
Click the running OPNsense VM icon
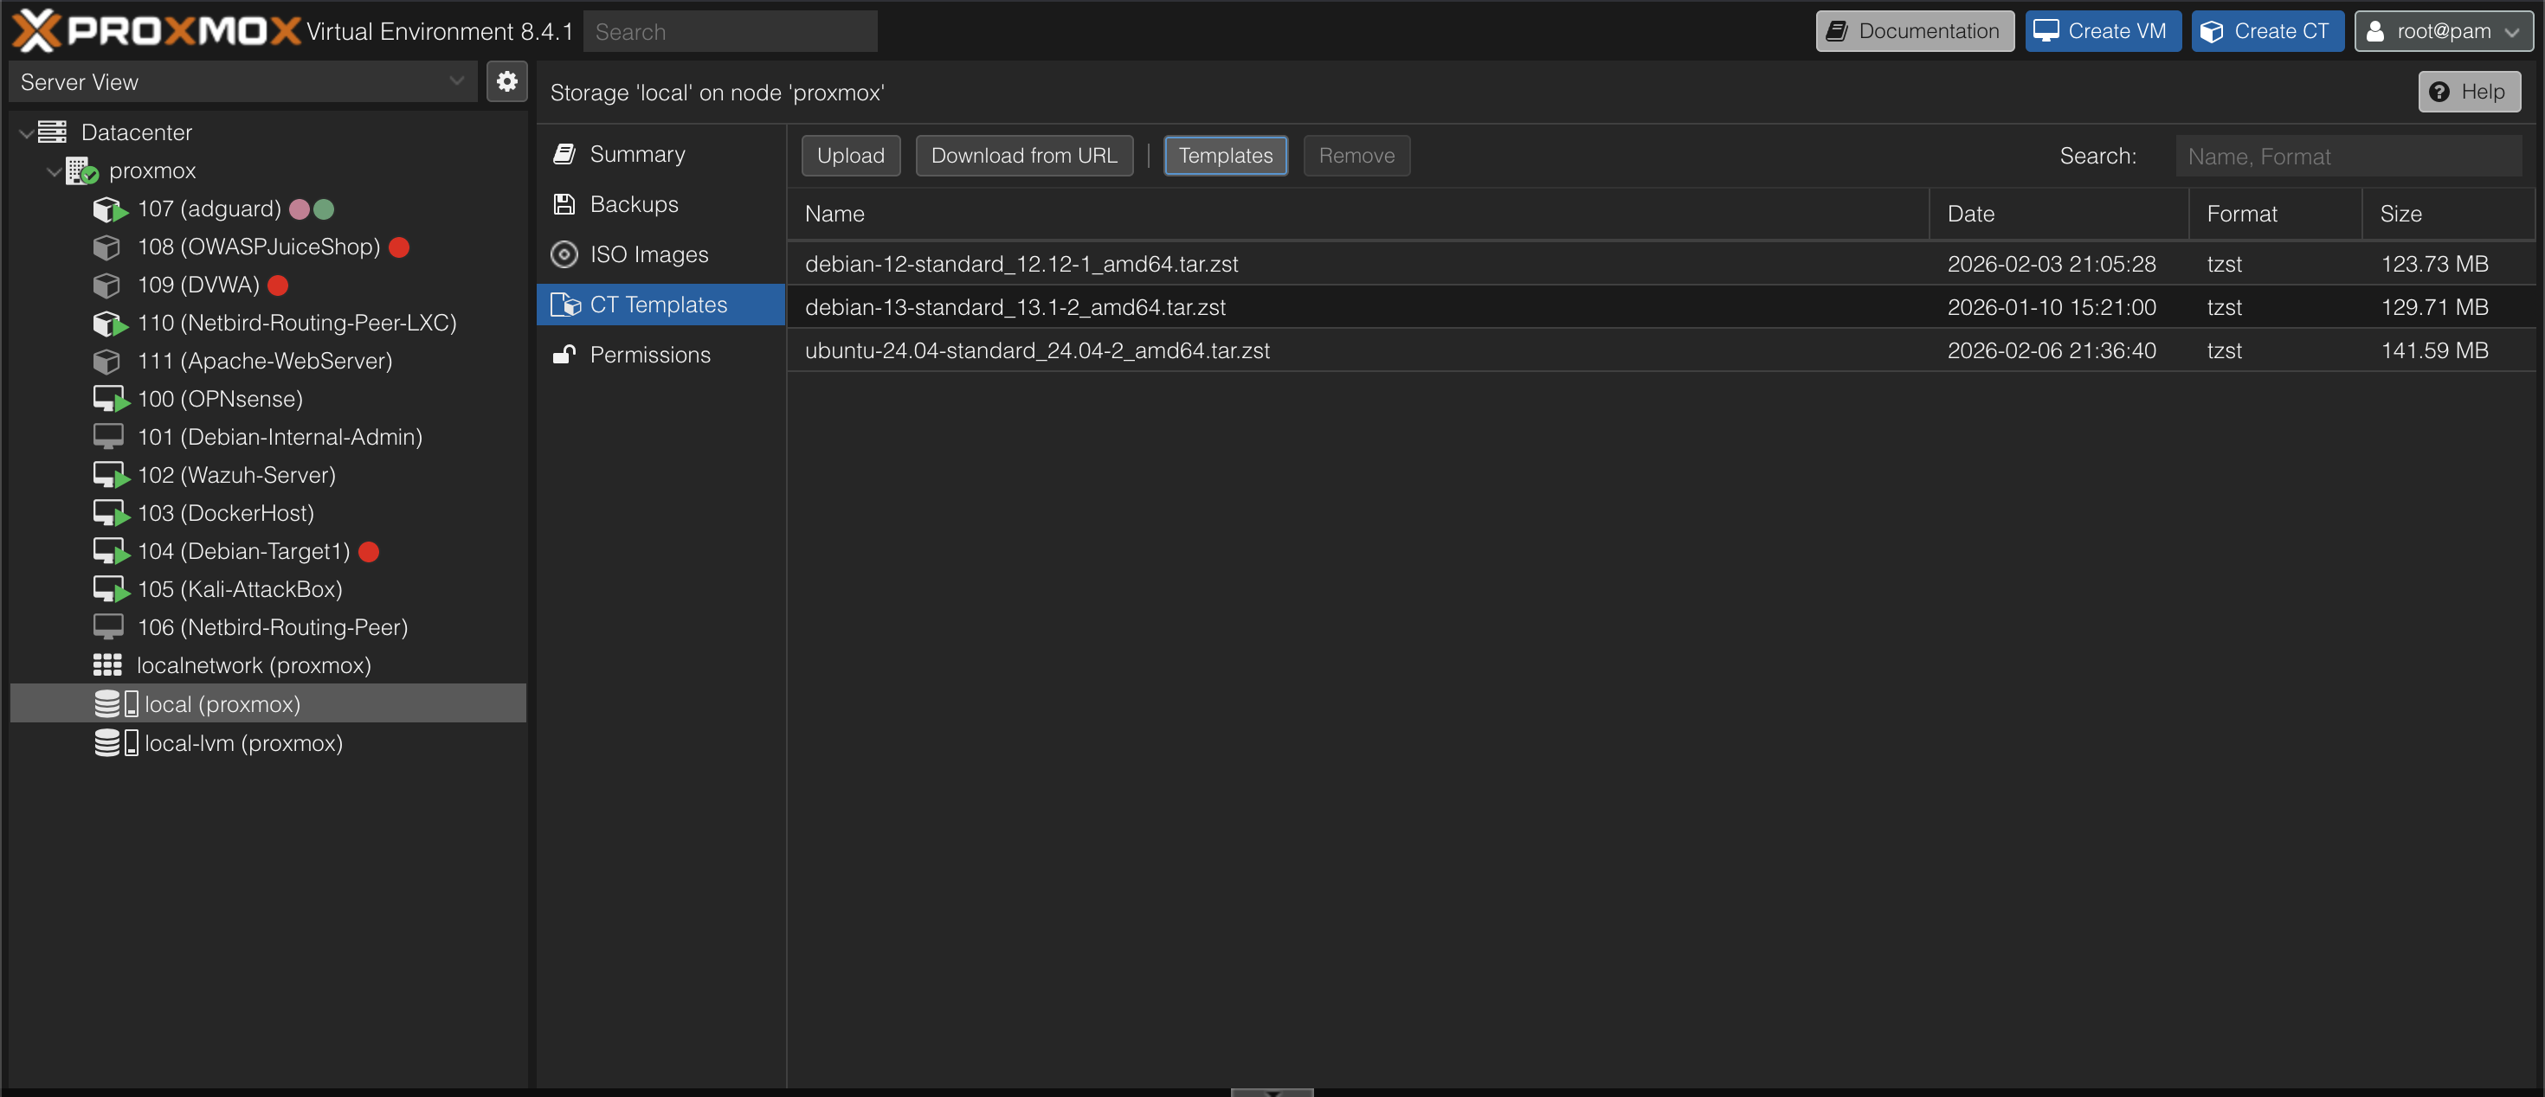(x=109, y=399)
